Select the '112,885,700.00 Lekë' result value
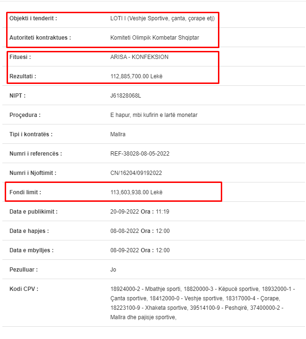This screenshot has width=306, height=339. click(137, 76)
